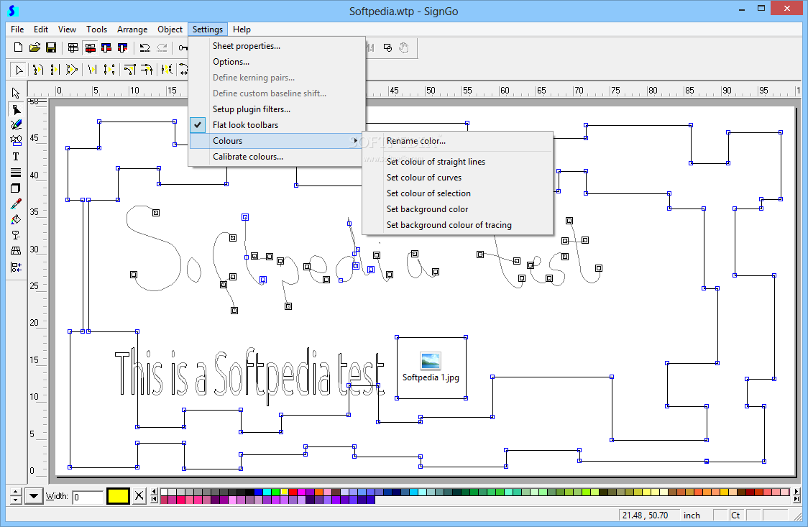Select the paint bucket fill tool

pos(16,219)
